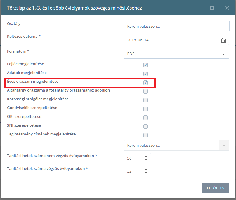Close the Törzslap dialog with the X
236x200 pixels.
pos(227,8)
